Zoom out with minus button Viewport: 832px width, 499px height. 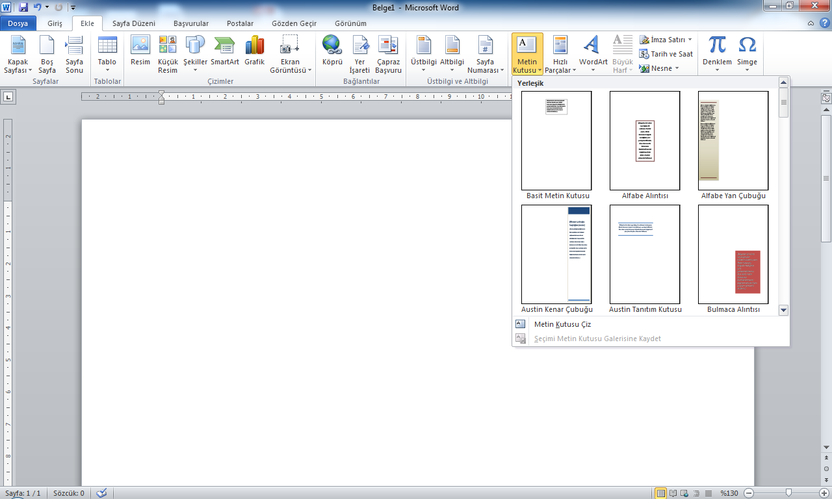749,493
